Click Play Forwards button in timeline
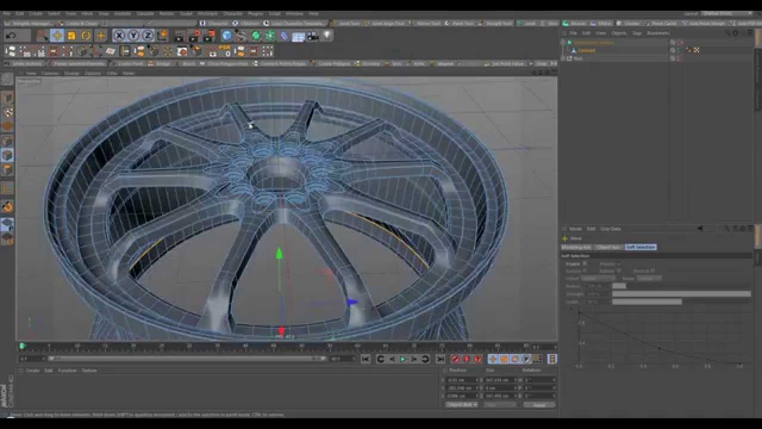 click(x=402, y=359)
